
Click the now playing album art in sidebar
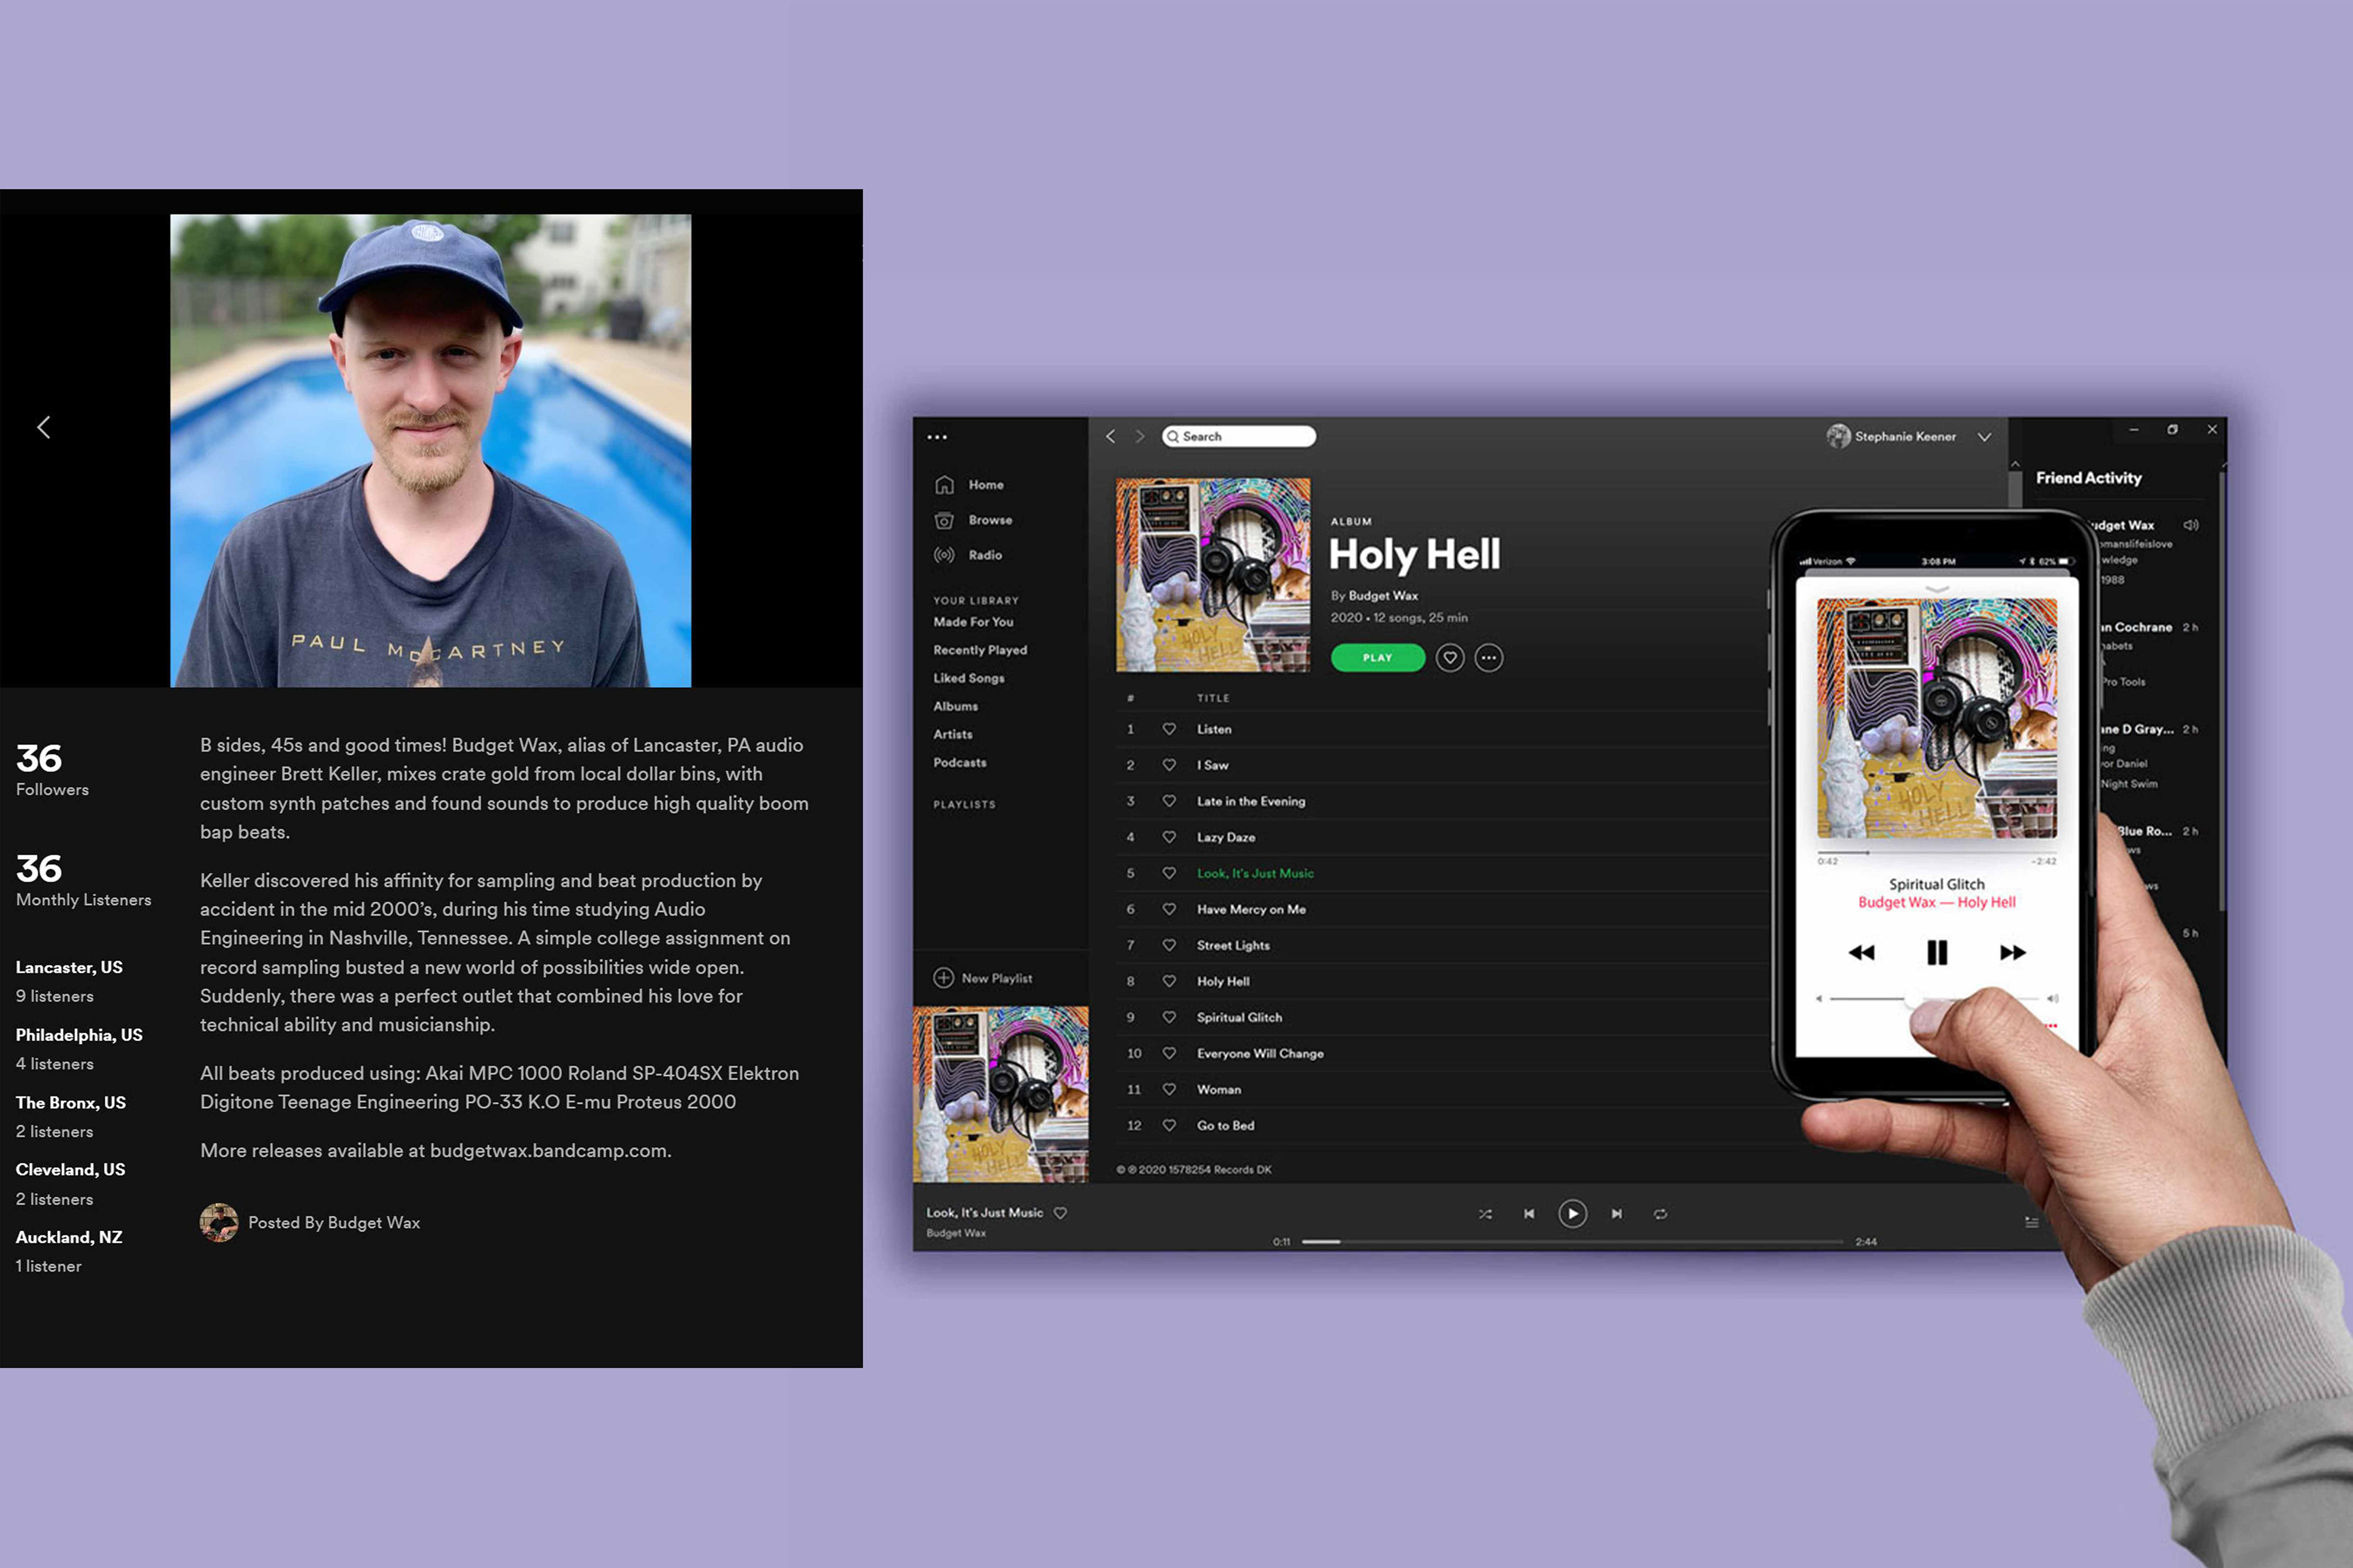[1001, 1094]
